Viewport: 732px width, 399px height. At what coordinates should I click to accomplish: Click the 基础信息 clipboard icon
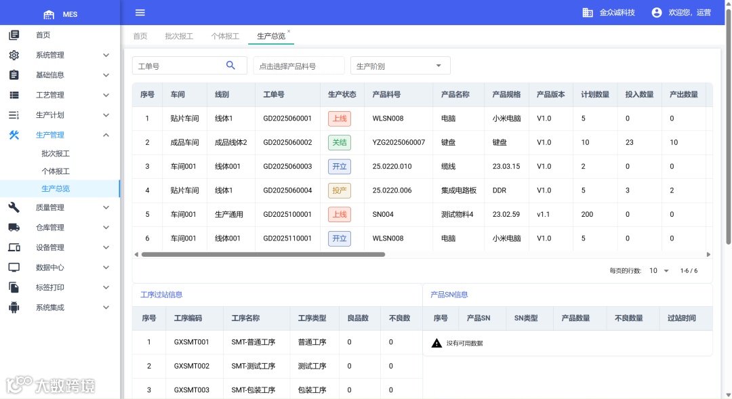[x=14, y=75]
